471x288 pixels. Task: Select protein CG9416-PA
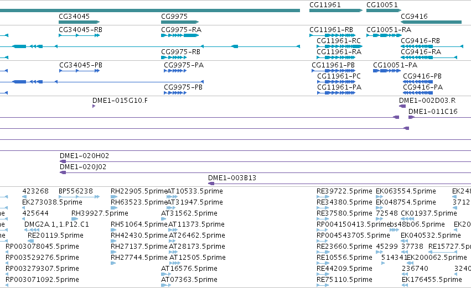[x=418, y=93]
